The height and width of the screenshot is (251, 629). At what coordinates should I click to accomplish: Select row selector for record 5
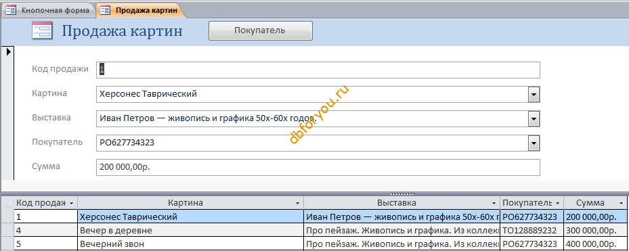click(7, 244)
